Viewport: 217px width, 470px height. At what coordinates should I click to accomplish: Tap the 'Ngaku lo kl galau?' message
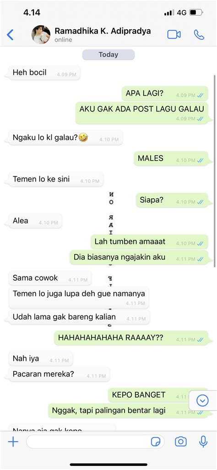coord(65,138)
